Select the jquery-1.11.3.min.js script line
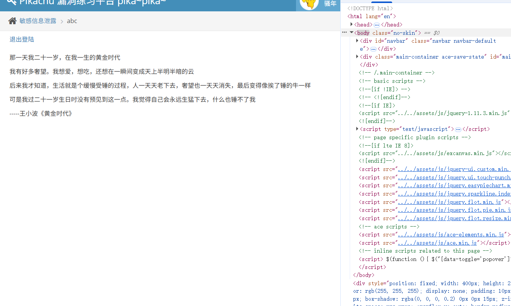This screenshot has height=306, width=511. coord(435,113)
